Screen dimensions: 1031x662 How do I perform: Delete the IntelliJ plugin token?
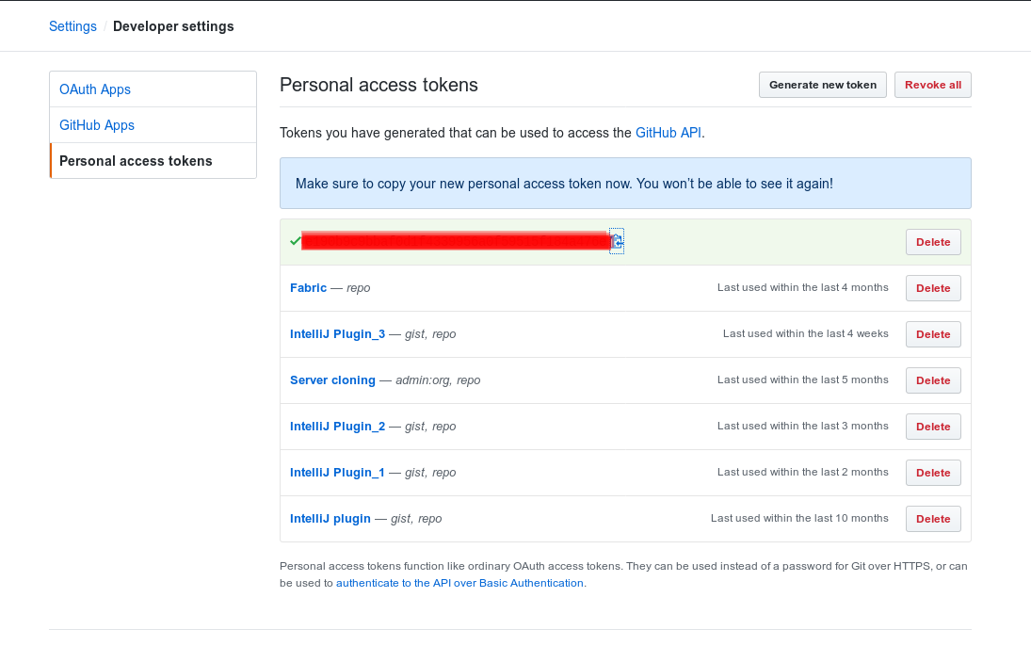point(933,519)
